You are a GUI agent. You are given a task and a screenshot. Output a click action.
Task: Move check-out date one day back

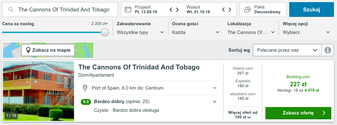[223, 9]
